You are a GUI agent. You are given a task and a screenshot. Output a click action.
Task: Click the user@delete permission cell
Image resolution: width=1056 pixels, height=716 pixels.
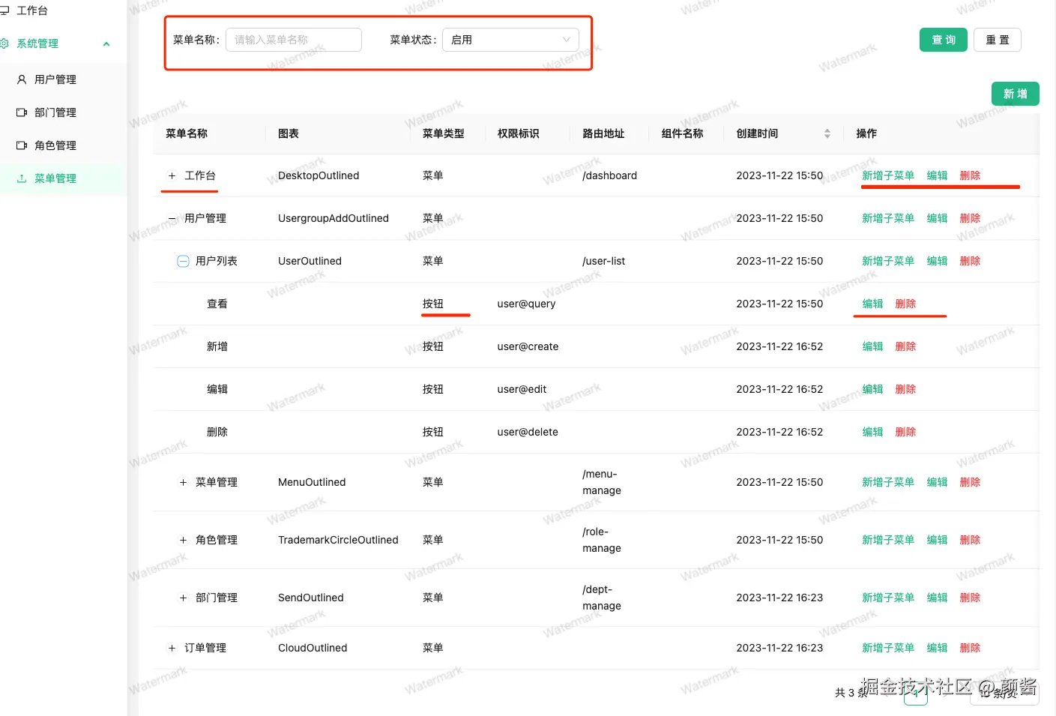pos(528,432)
